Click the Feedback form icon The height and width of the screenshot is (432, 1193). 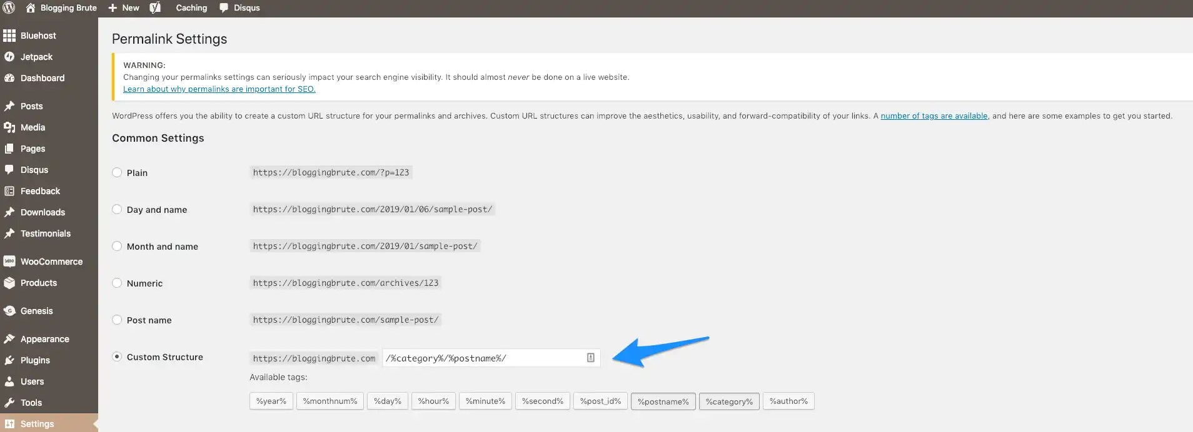[9, 191]
